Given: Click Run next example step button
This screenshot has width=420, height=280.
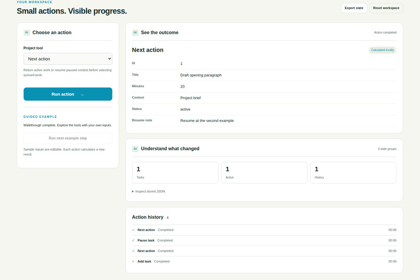Looking at the screenshot, I should click(x=68, y=138).
